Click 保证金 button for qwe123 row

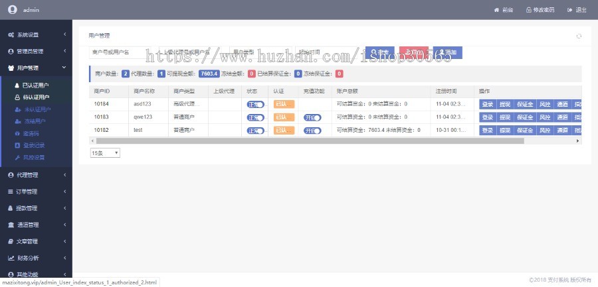(x=525, y=117)
